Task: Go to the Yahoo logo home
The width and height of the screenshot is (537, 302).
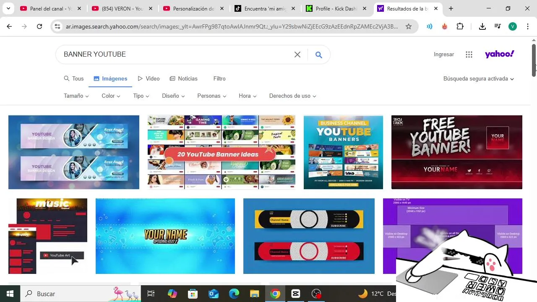Action: click(x=499, y=54)
